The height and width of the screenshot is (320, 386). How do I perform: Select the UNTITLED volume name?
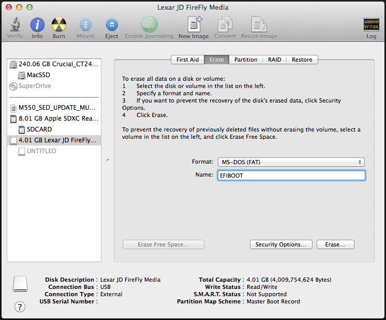pos(41,151)
